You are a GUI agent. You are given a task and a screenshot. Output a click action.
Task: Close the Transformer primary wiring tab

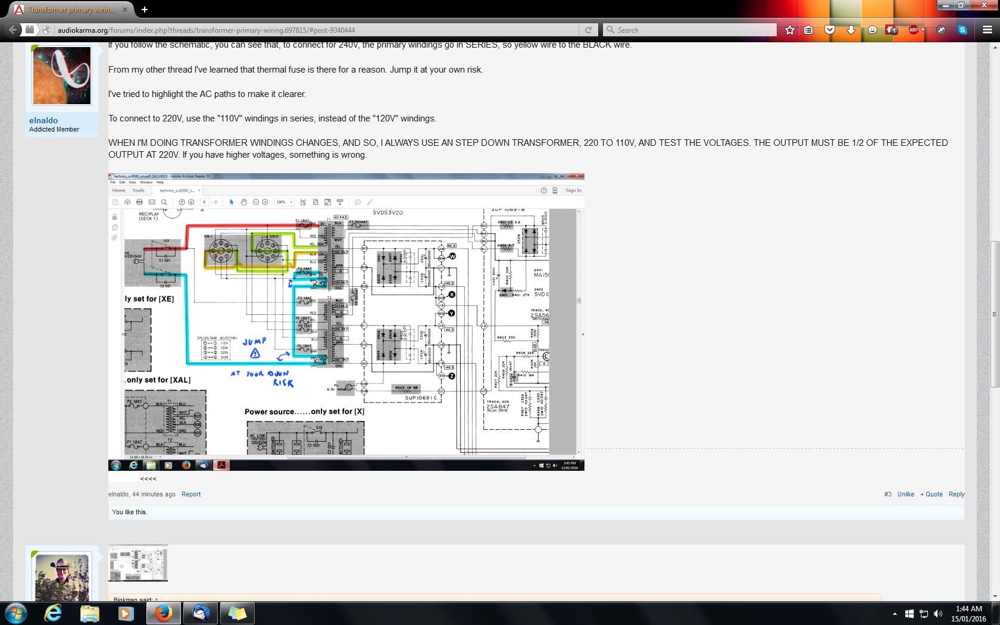coord(125,10)
